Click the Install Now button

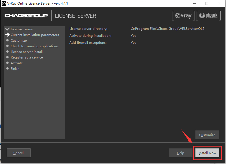point(207,153)
